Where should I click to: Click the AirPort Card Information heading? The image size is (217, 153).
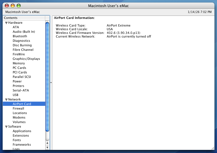point(74,18)
